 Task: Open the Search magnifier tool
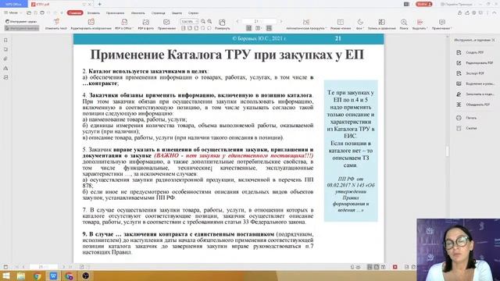(x=404, y=24)
